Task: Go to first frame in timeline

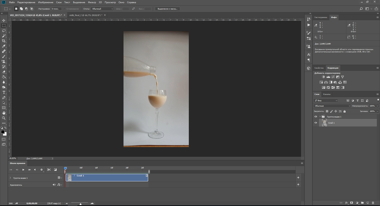Action: point(11,170)
